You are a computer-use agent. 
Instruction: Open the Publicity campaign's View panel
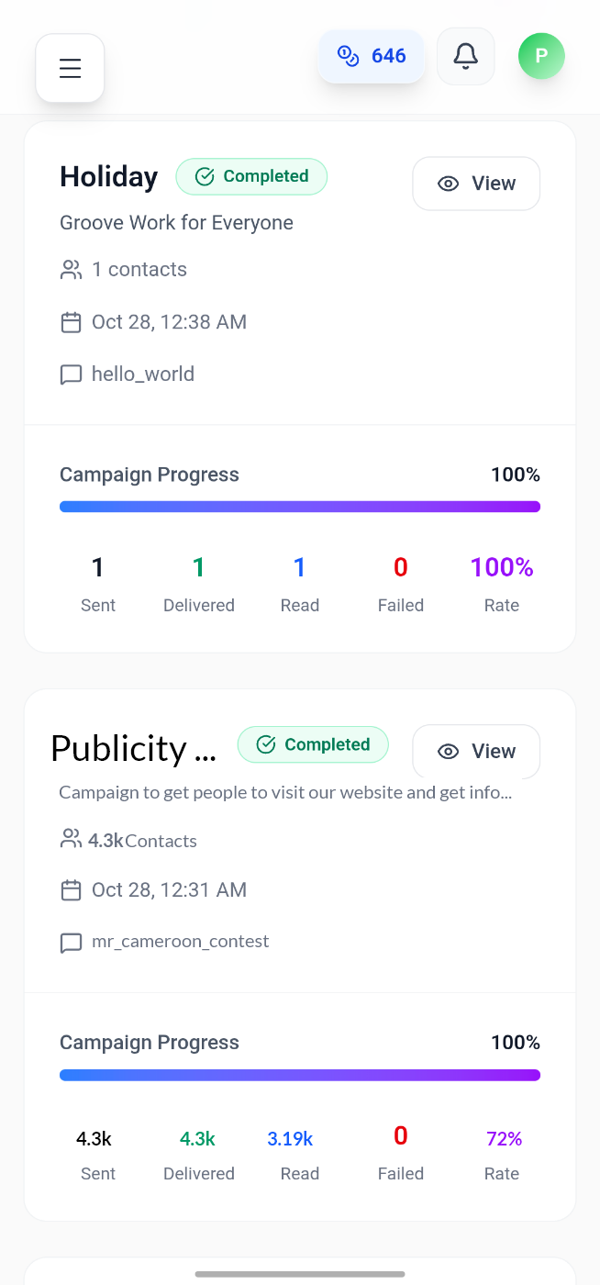(476, 752)
